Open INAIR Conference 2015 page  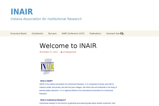(x=73, y=33)
